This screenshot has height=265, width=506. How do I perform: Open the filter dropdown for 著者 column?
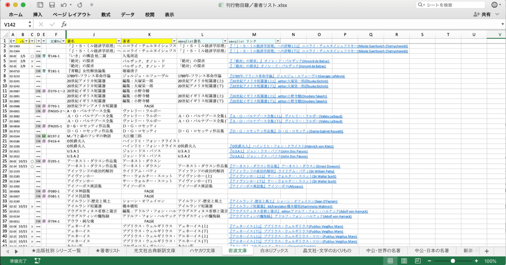coord(173,41)
